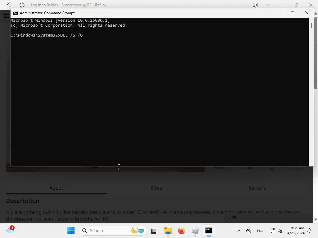Screen dimensions: 318x238
Task: Open the clock showing 8:31 AM
Action: click(x=296, y=231)
